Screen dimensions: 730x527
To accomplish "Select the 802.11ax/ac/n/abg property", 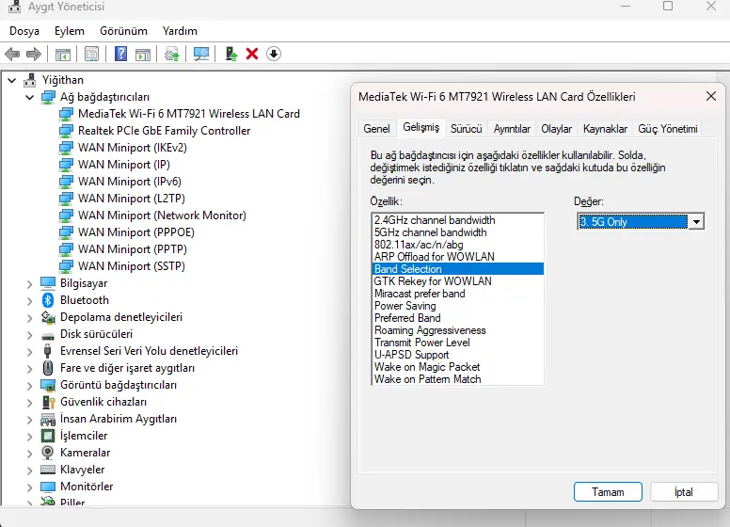I will click(457, 245).
